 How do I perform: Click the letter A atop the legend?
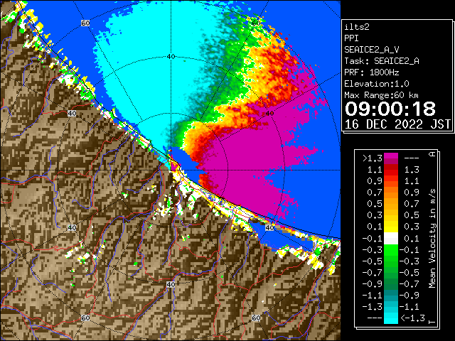[432, 154]
